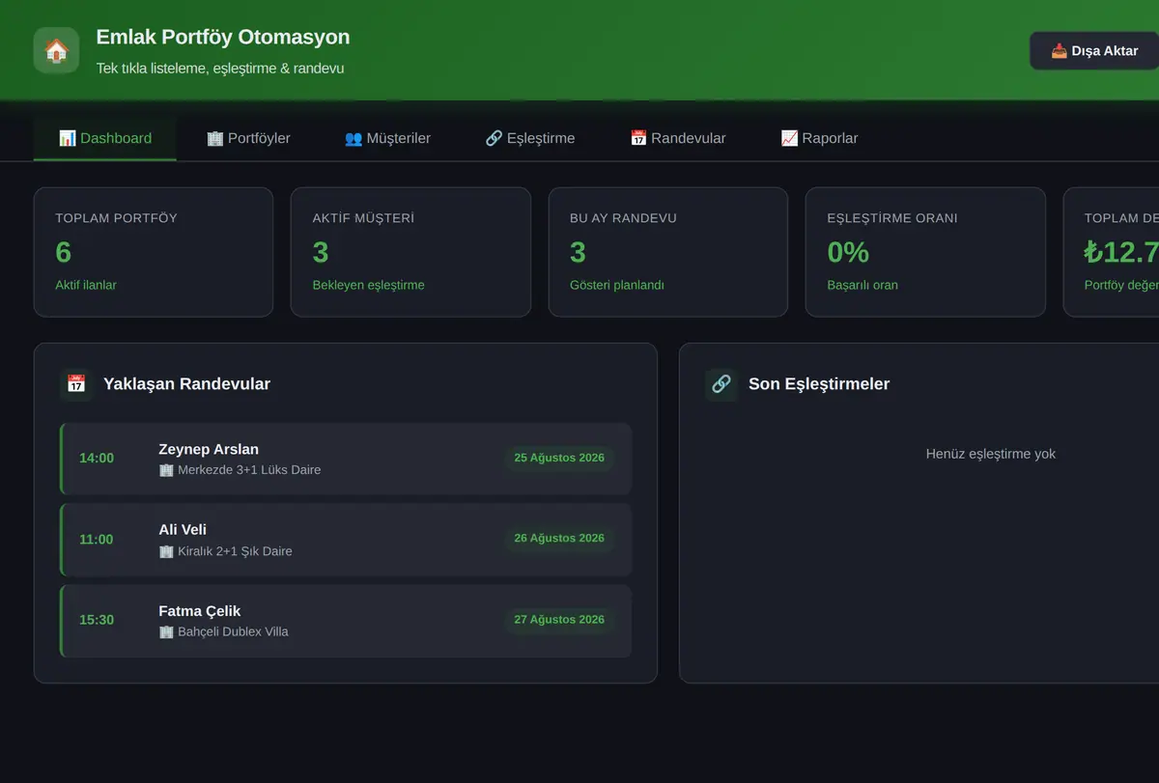1159x783 pixels.
Task: Select the Ali Veli appointment row
Action: [x=346, y=540]
